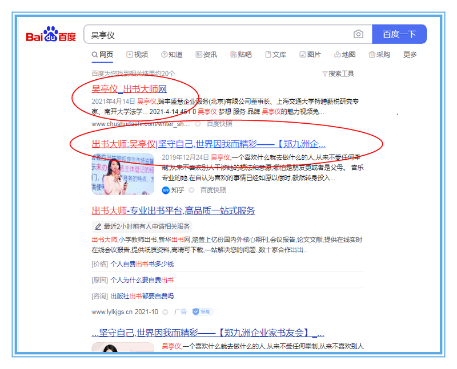
Task: Click the woman presenting thumbnail image
Action: [122, 175]
